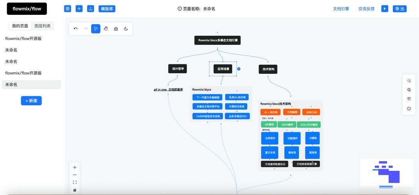The height and width of the screenshot is (195, 419).
Task: Click the blue plus icon in header
Action: tap(79, 9)
